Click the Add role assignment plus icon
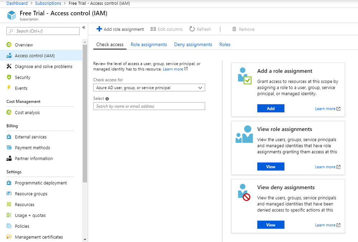This screenshot has height=242, width=358. [x=99, y=29]
